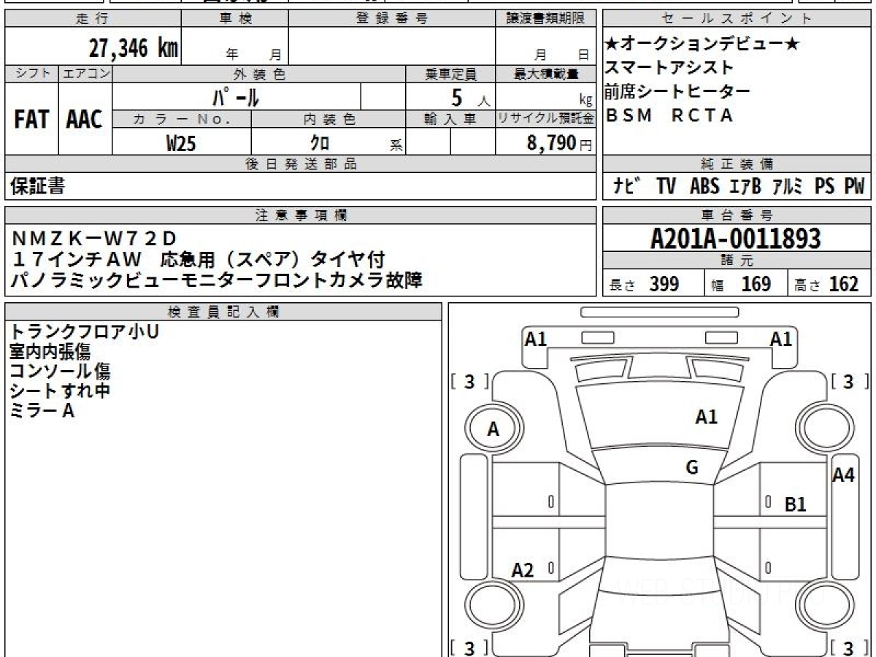Viewport: 876px width, 657px height.
Task: Click the 諸元 header
Action: 737,261
